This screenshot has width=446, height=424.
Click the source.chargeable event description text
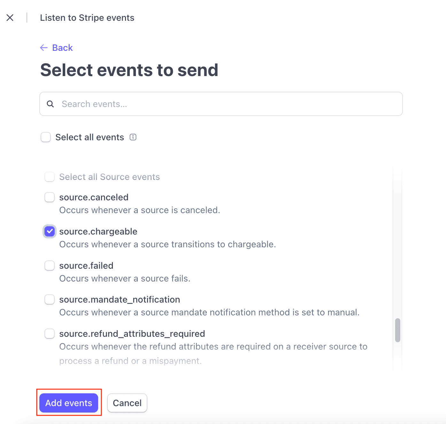167,244
